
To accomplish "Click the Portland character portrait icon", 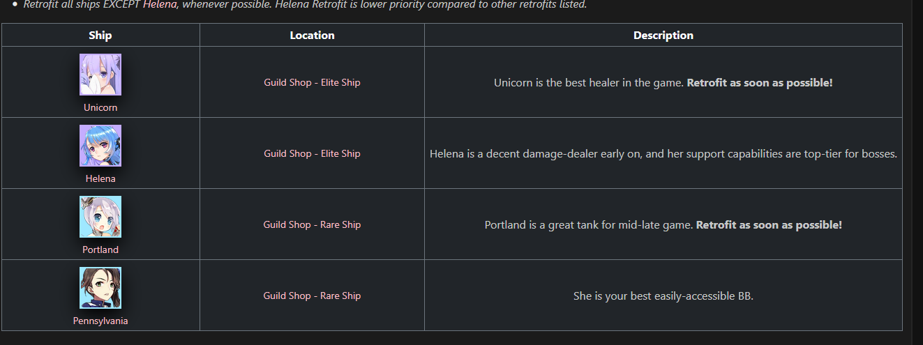I will point(100,217).
